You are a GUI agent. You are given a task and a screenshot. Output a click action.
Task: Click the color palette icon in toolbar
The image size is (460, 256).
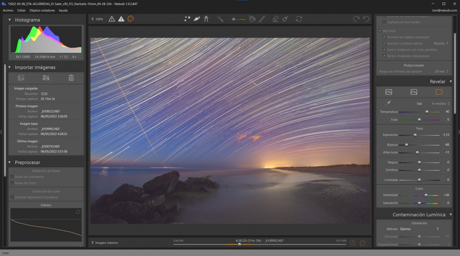(131, 19)
